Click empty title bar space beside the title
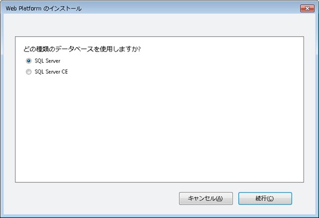The image size is (319, 218). pos(186,9)
